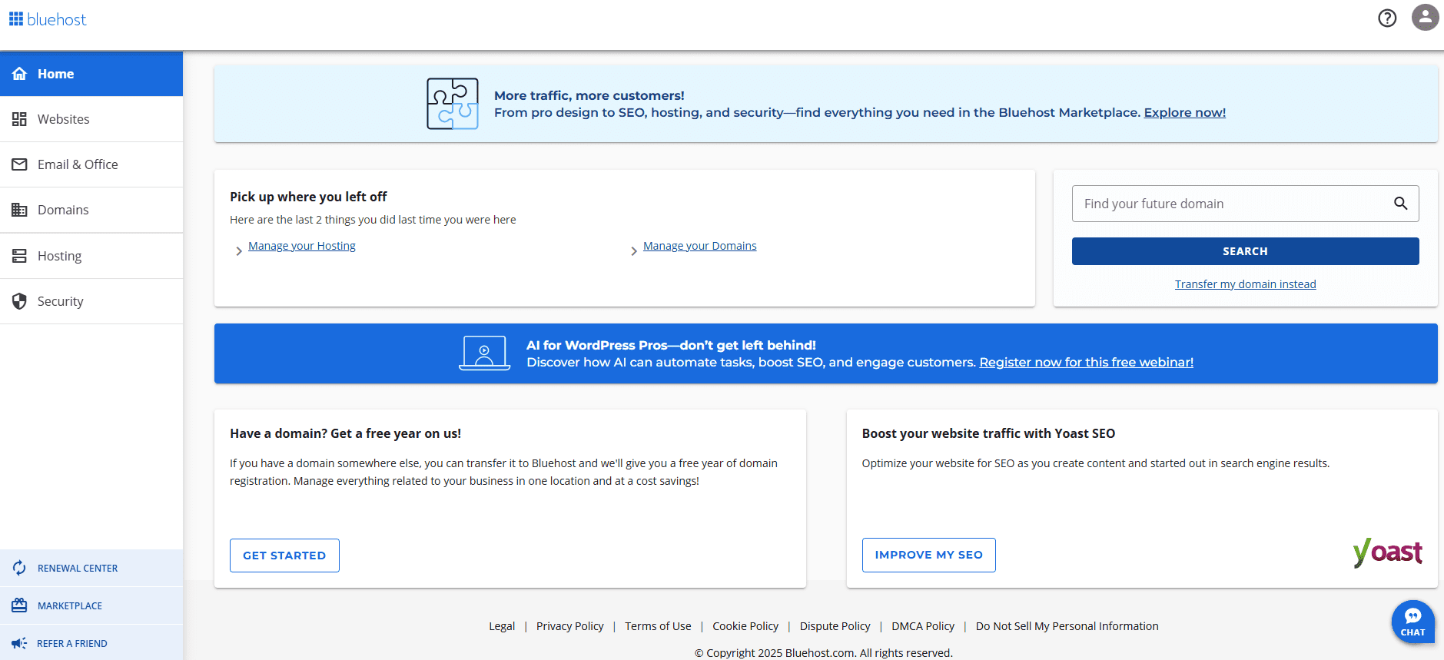Open Security in the sidebar
The image size is (1444, 660).
[x=91, y=301]
